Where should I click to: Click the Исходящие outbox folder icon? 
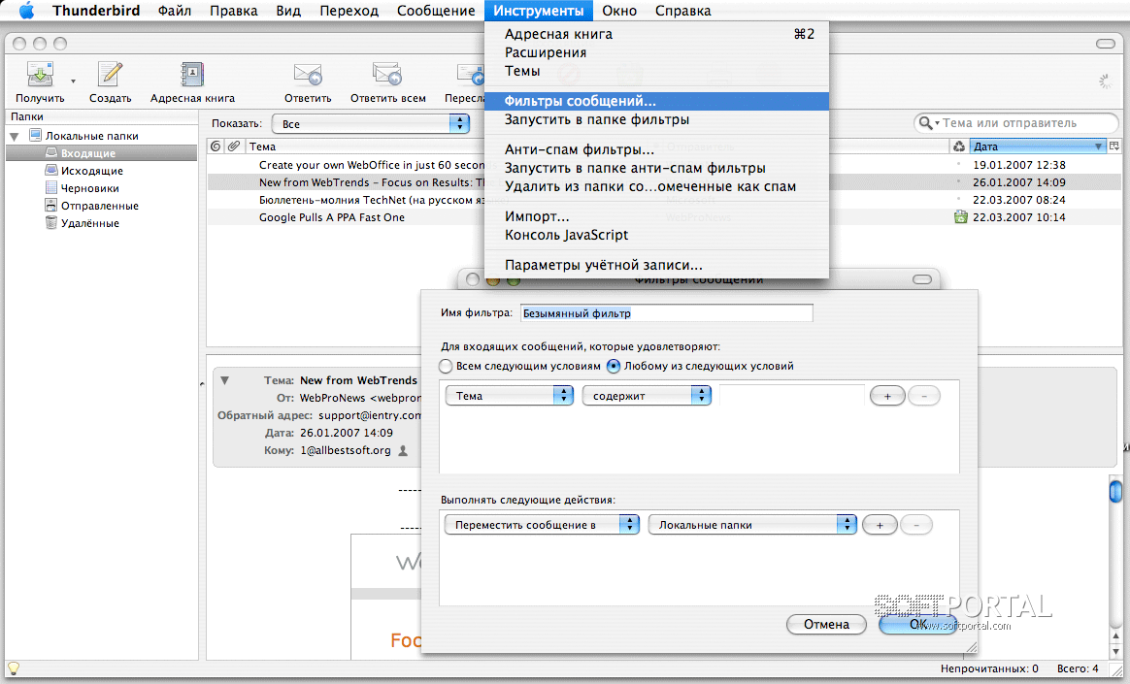[x=51, y=170]
